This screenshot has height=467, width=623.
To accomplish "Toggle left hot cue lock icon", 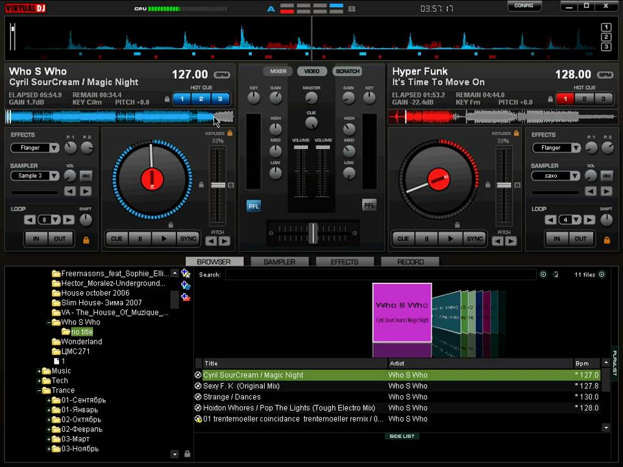I will [167, 99].
